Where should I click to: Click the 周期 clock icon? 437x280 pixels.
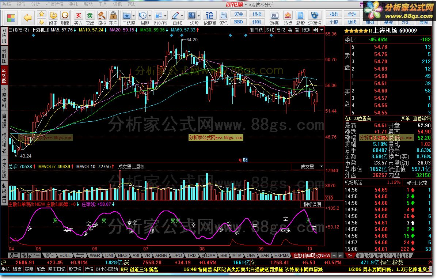click(143, 15)
